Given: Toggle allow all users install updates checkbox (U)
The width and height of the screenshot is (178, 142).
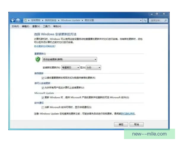Looking at the screenshot, I should (43, 88).
